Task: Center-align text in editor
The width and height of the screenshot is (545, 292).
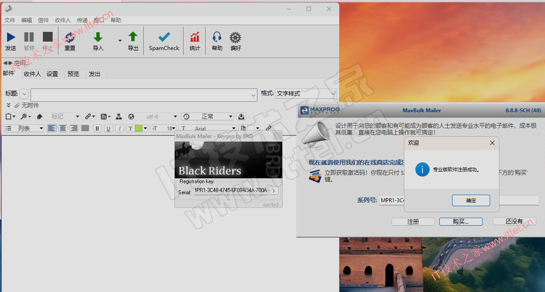Action: [63, 128]
